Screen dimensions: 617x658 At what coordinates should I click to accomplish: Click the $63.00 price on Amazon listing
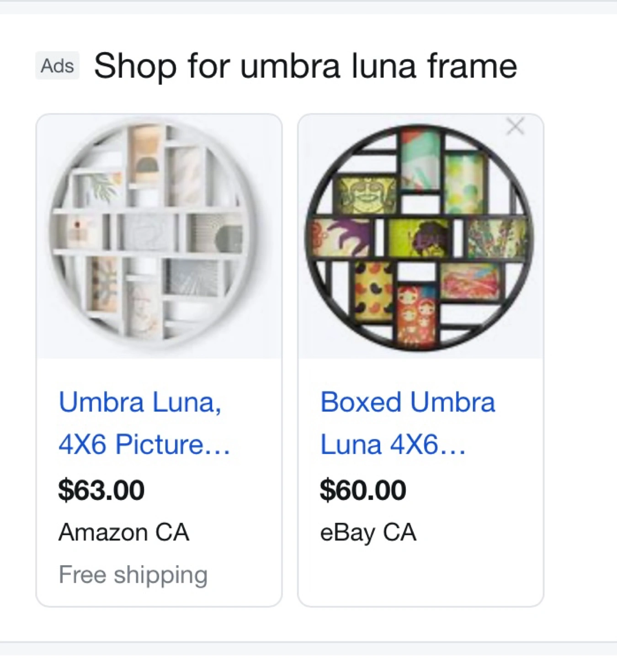101,490
